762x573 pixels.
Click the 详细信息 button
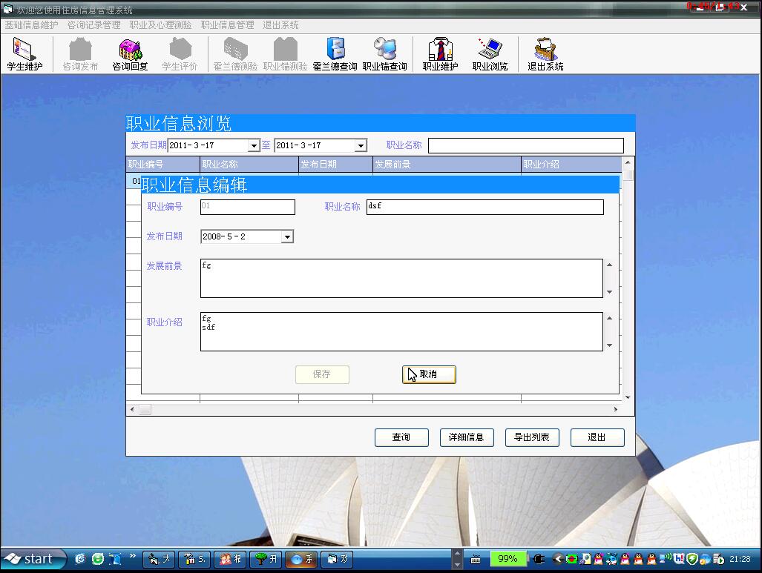pos(467,437)
